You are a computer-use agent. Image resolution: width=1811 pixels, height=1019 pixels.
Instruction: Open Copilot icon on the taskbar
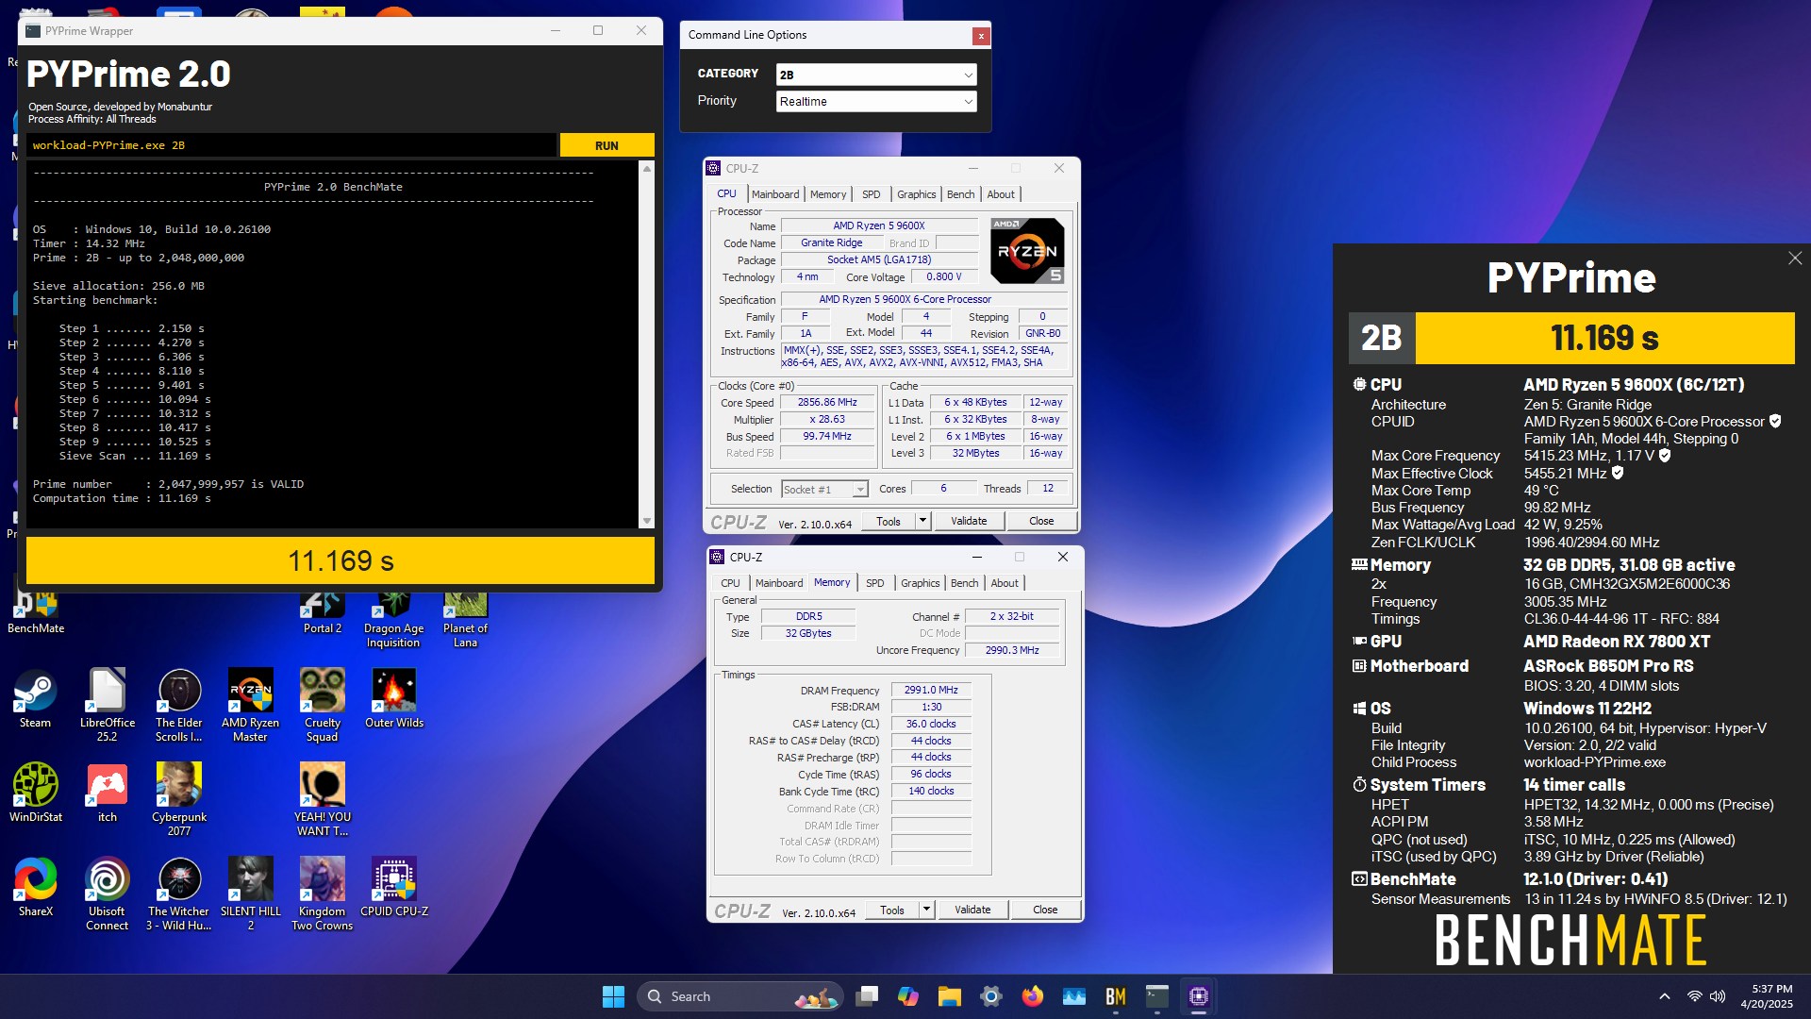(x=908, y=996)
